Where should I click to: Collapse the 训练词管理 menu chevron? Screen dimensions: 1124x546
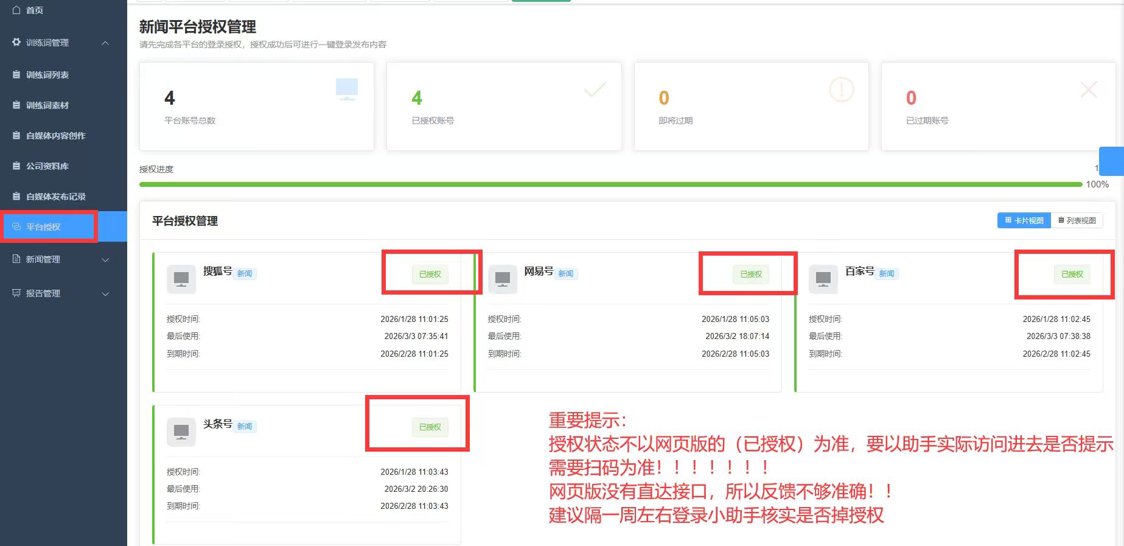pos(105,43)
